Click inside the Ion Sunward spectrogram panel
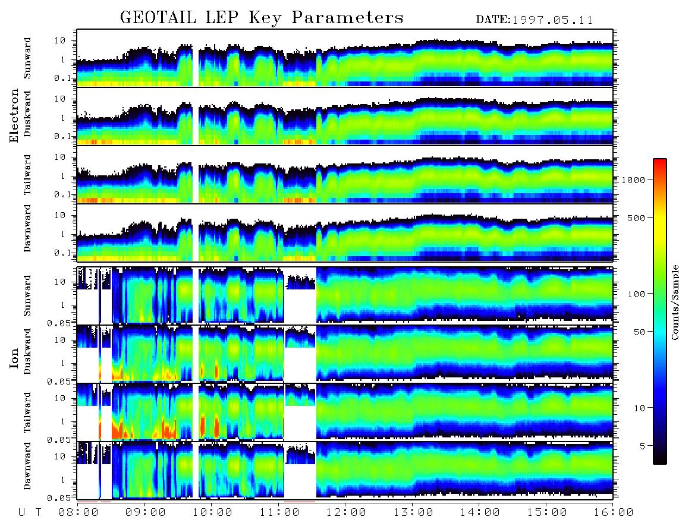Viewport: 679px width, 523px height. click(x=345, y=295)
